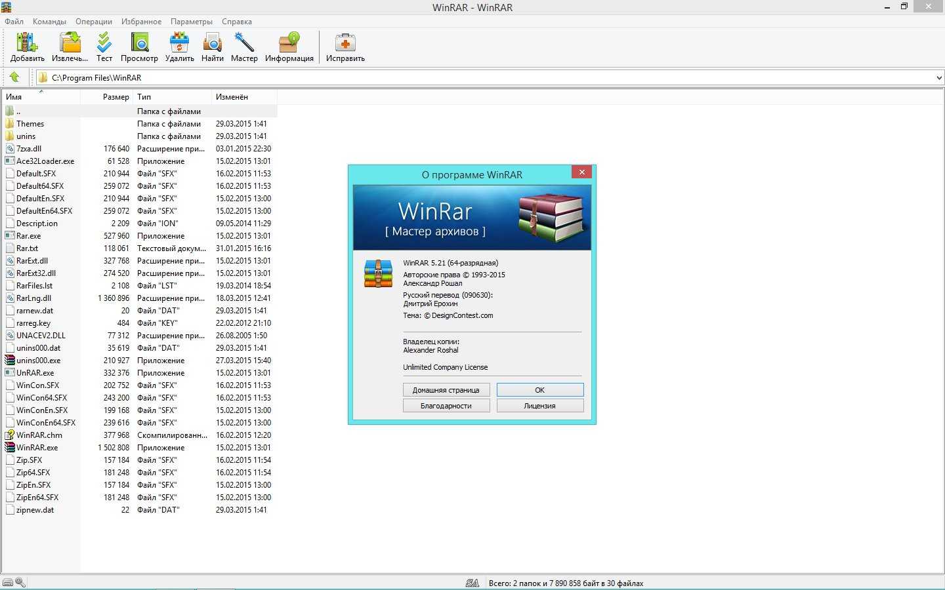Viewport: 945px width, 590px height.
Task: Sort by the Тип column header
Action: (173, 96)
